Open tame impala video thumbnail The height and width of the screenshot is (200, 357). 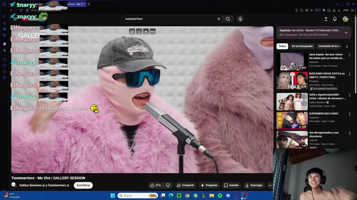tap(292, 61)
